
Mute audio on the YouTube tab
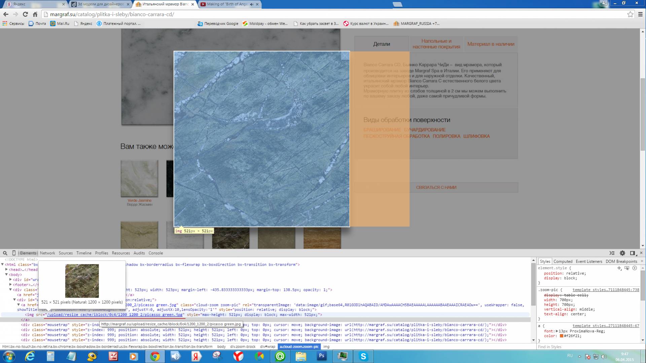(x=252, y=4)
